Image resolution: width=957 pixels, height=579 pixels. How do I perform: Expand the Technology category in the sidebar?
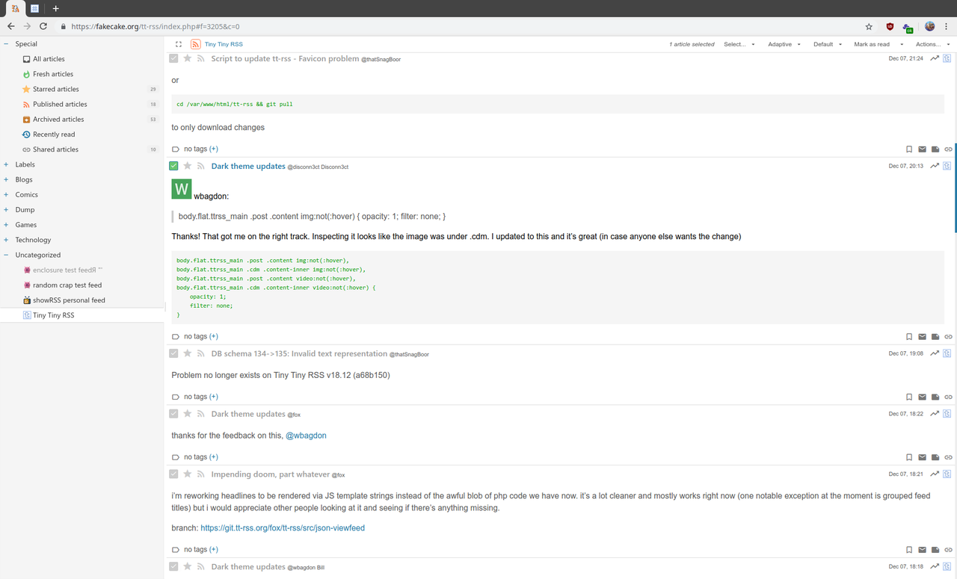coord(6,240)
